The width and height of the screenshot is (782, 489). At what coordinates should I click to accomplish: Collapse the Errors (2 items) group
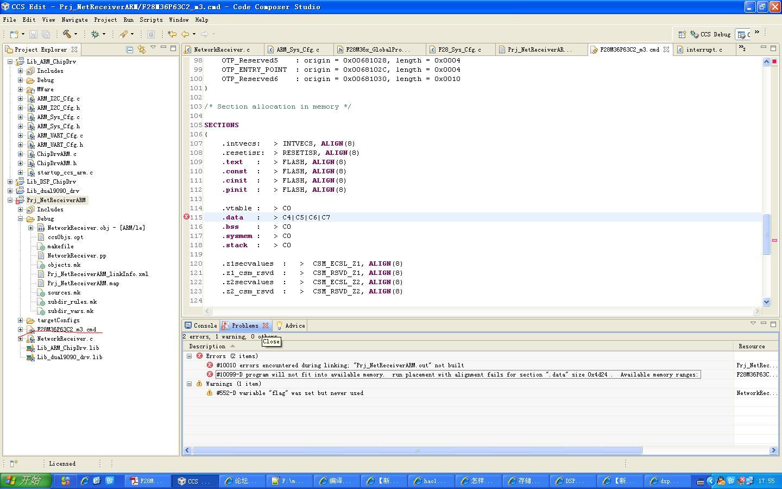189,356
